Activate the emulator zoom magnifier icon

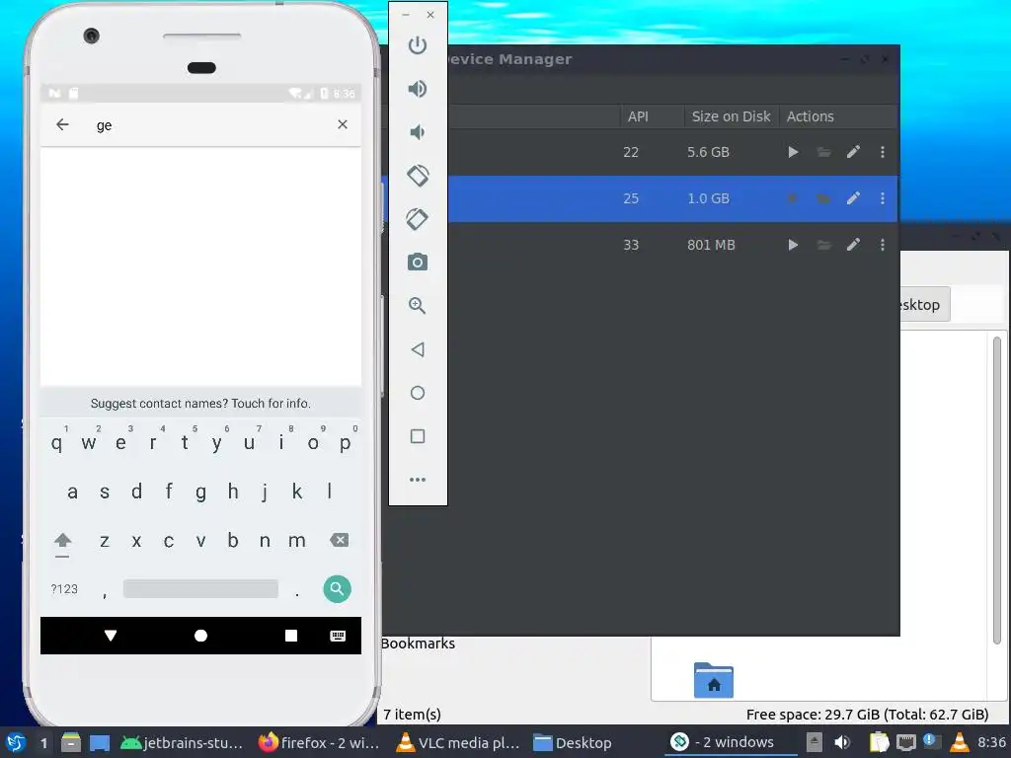418,306
